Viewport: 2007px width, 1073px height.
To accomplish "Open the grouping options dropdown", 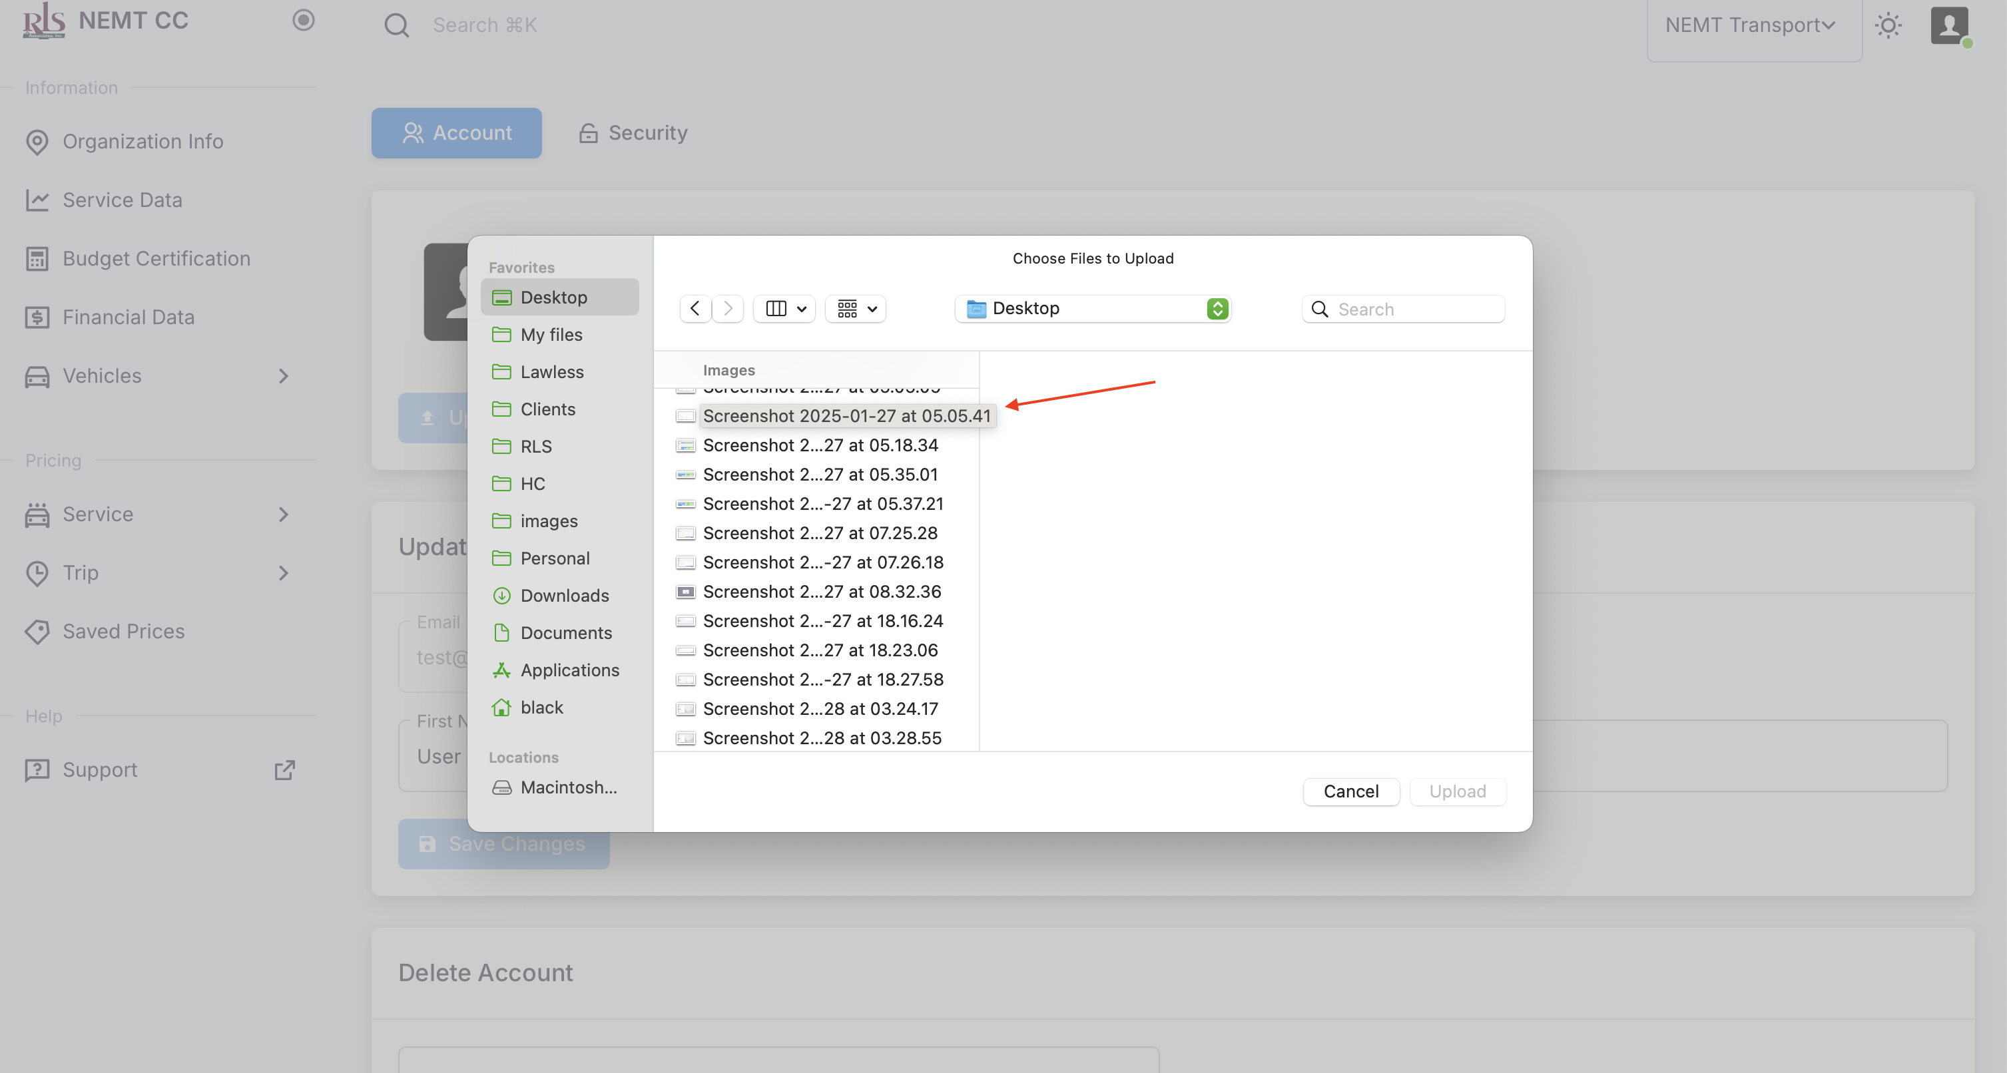I will point(856,308).
